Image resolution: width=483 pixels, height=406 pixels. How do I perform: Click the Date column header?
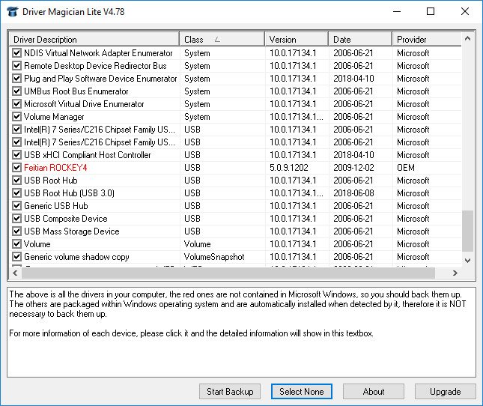point(359,39)
